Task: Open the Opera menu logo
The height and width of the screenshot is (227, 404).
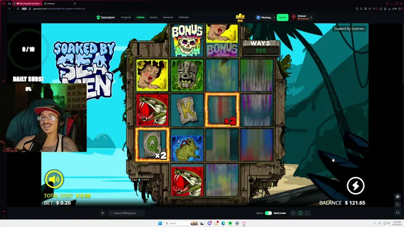Action: coord(4,4)
